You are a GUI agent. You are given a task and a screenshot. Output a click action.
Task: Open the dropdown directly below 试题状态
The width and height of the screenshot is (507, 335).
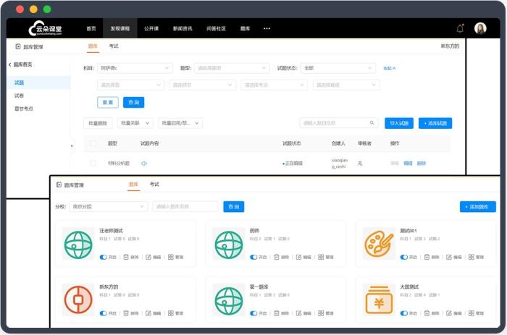click(x=346, y=85)
